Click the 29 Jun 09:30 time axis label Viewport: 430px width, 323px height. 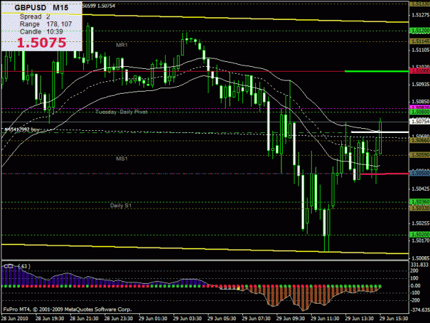(x=291, y=319)
